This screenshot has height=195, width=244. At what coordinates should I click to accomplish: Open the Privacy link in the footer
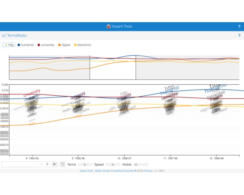(148, 171)
